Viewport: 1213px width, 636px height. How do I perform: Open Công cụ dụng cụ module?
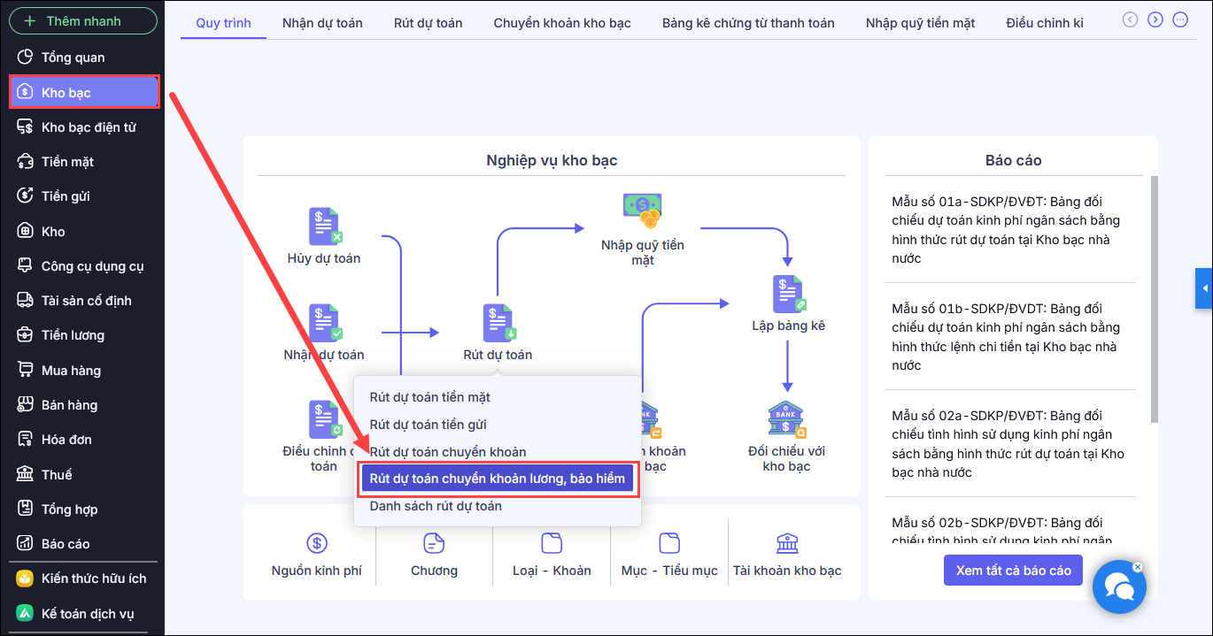[x=83, y=266]
